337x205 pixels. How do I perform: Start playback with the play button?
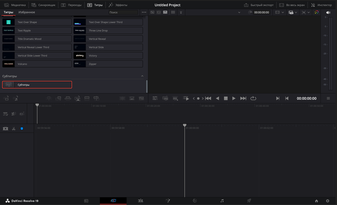(234, 98)
